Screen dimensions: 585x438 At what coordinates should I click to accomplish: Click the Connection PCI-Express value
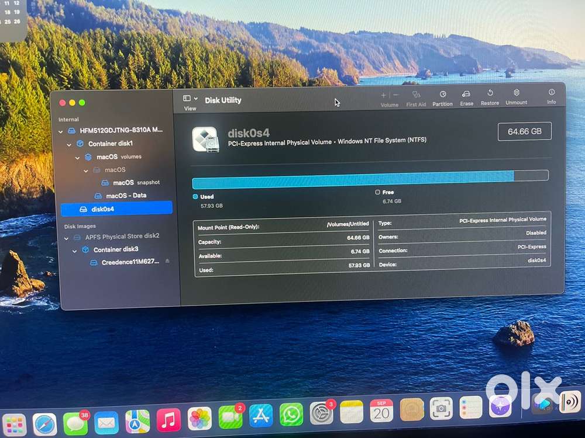[x=532, y=246]
